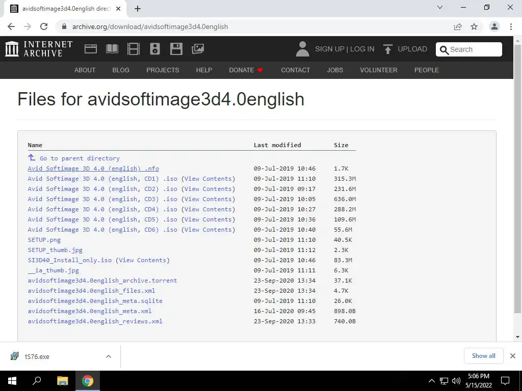Open the Video film icon
522x391 pixels.
[x=133, y=49]
